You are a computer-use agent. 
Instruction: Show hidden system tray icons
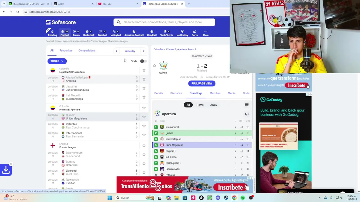(x=319, y=198)
